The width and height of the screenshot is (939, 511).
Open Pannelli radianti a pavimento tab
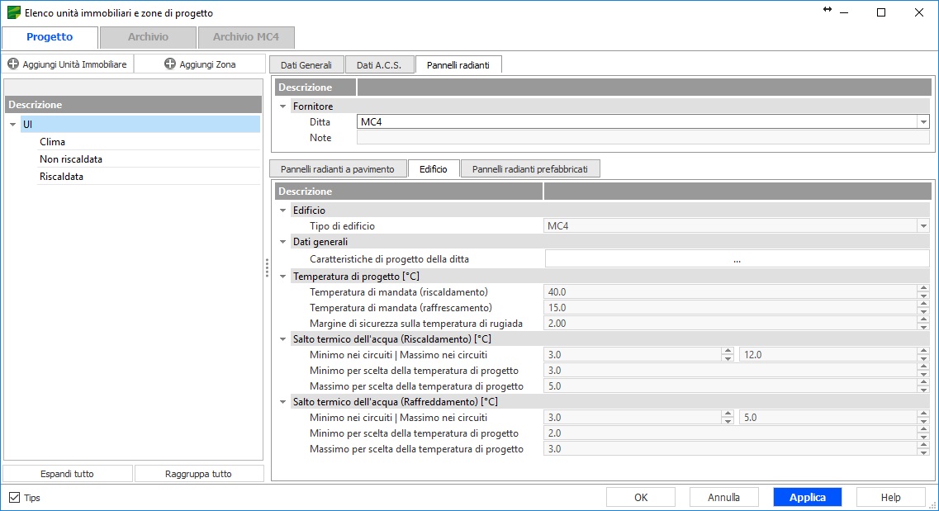point(338,168)
